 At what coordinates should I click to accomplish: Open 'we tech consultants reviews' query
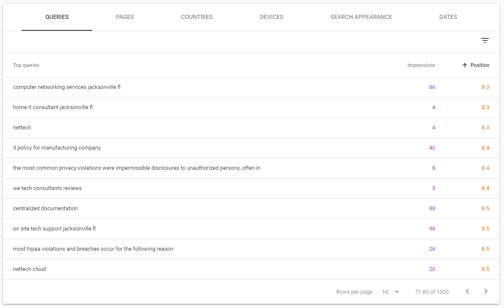click(47, 188)
